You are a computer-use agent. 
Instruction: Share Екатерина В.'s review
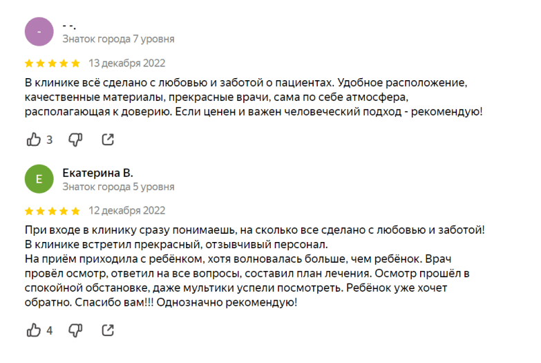coord(108,331)
